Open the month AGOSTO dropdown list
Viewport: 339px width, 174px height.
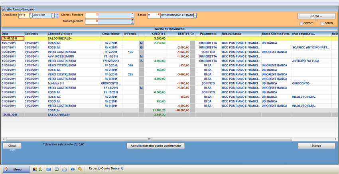52,15
